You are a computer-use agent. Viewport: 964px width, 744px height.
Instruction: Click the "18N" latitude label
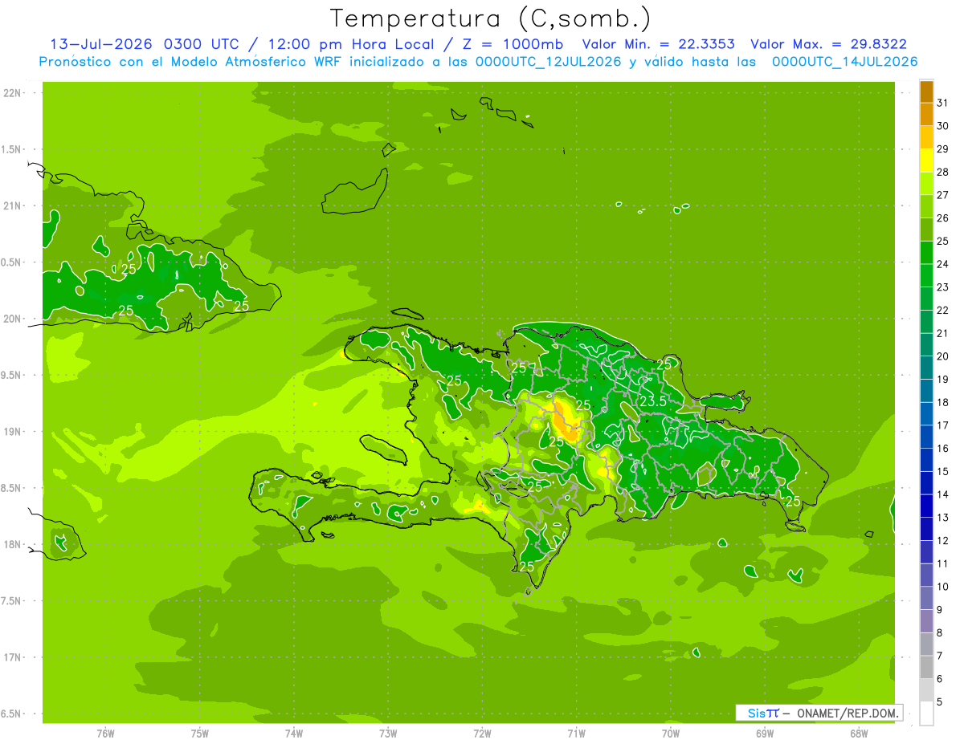tap(13, 545)
